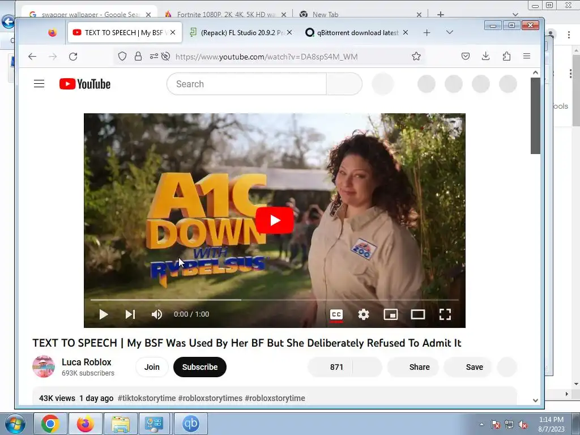The height and width of the screenshot is (435, 580).
Task: Seek on the video progress bar
Action: (275, 300)
